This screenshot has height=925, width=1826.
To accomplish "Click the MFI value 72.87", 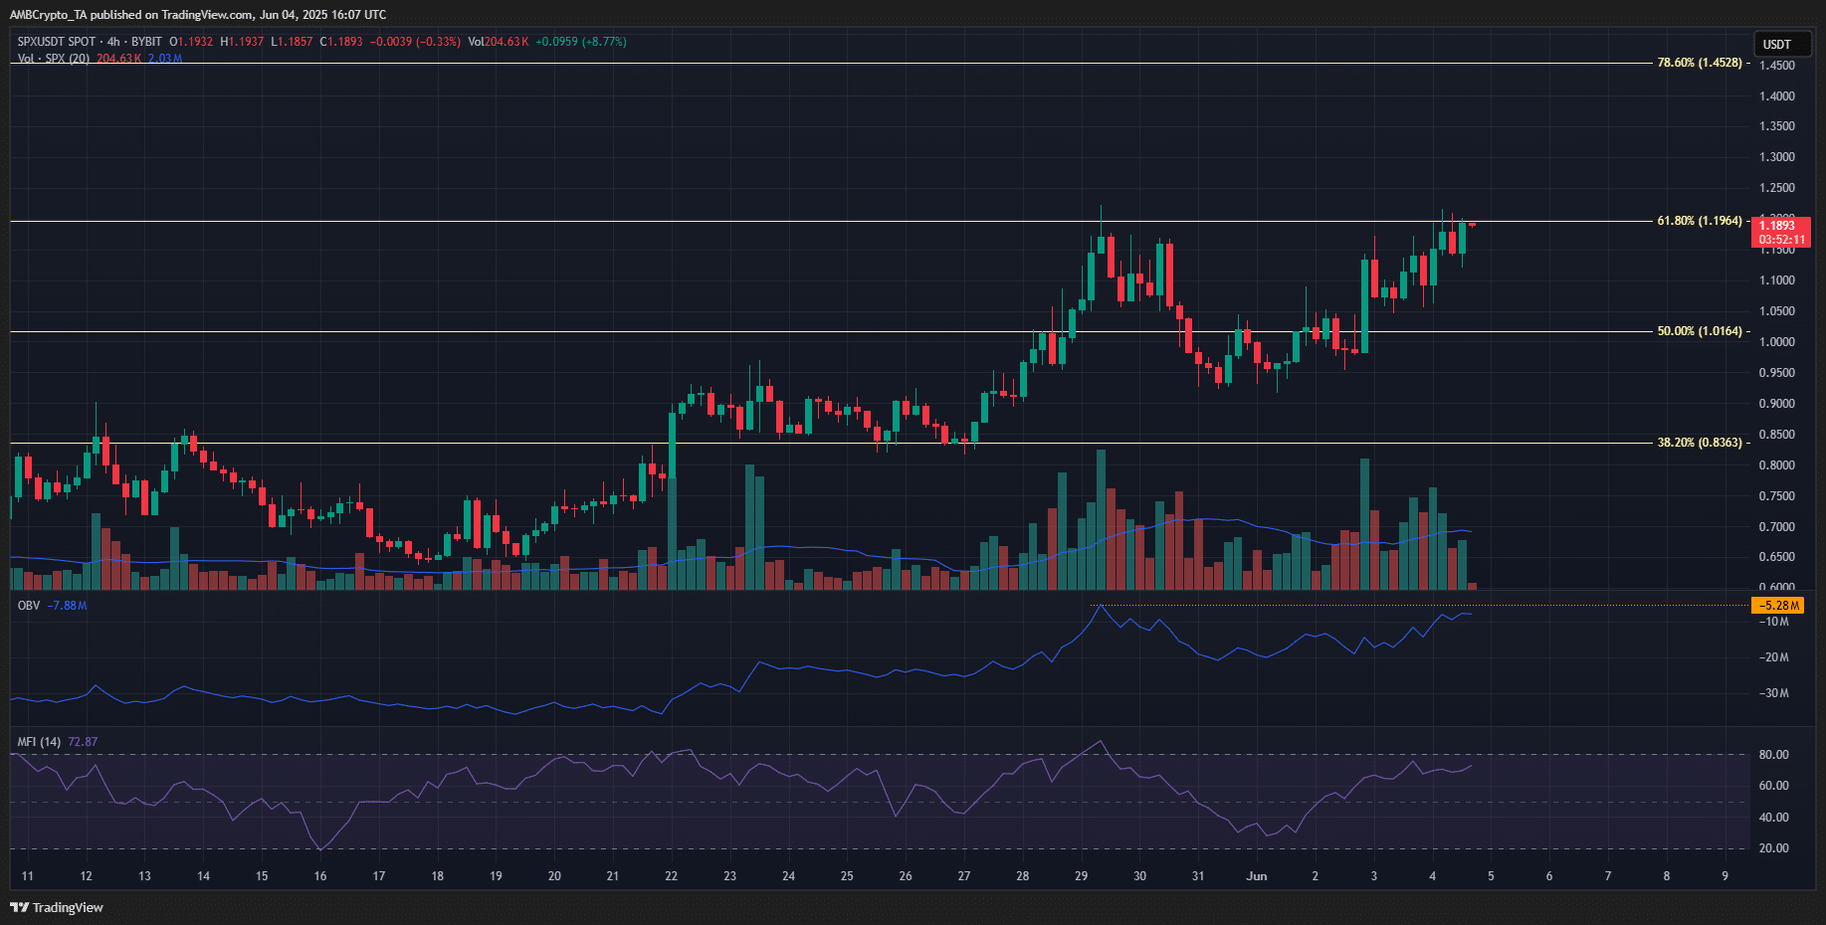I will (83, 742).
